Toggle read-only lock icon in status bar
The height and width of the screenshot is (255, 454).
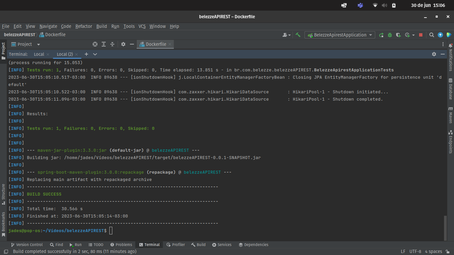click(x=448, y=252)
